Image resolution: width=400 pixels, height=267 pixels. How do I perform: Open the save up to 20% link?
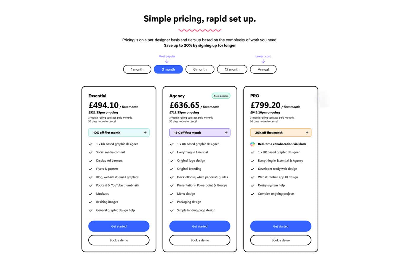click(200, 45)
